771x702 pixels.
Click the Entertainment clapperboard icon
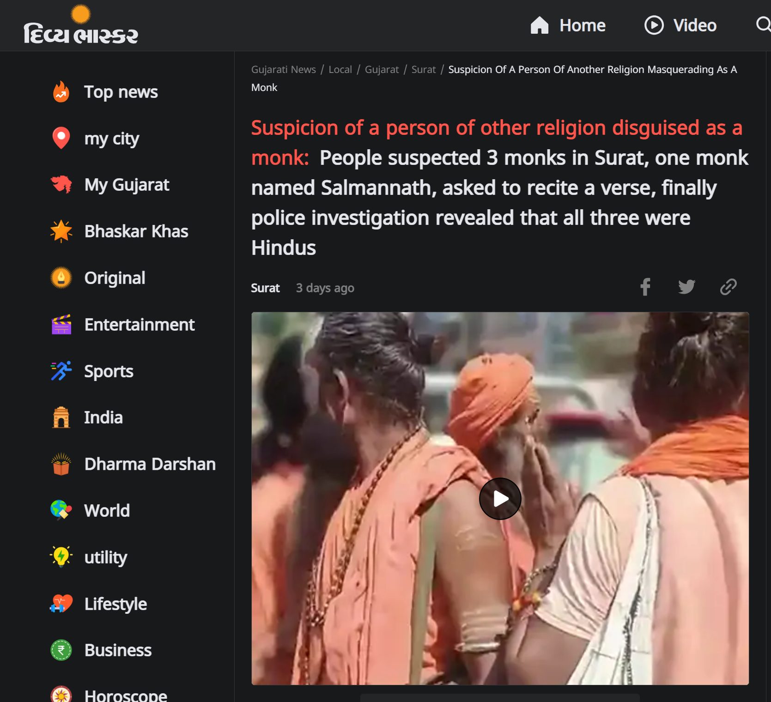pos(61,324)
